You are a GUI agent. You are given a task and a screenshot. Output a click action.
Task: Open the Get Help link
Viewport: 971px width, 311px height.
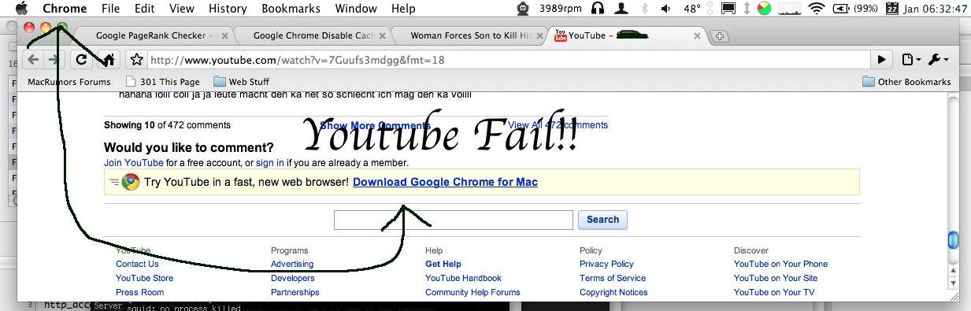coord(443,265)
